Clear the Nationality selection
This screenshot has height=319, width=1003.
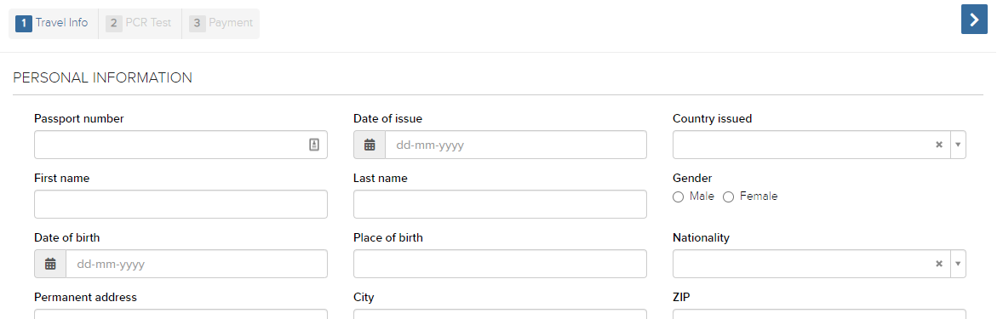click(939, 264)
